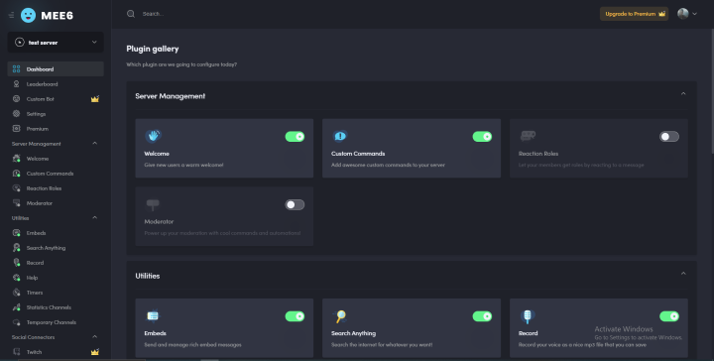Screen dimensions: 714x361
Task: Collapse the Utilities plugin section chevron
Action: point(683,274)
